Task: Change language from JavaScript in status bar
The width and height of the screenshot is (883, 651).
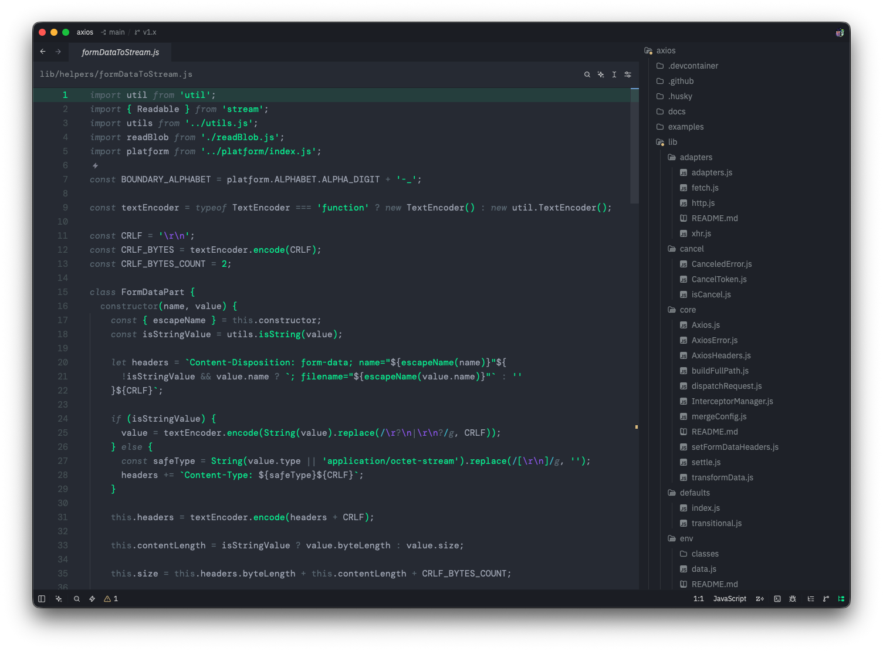Action: (730, 599)
